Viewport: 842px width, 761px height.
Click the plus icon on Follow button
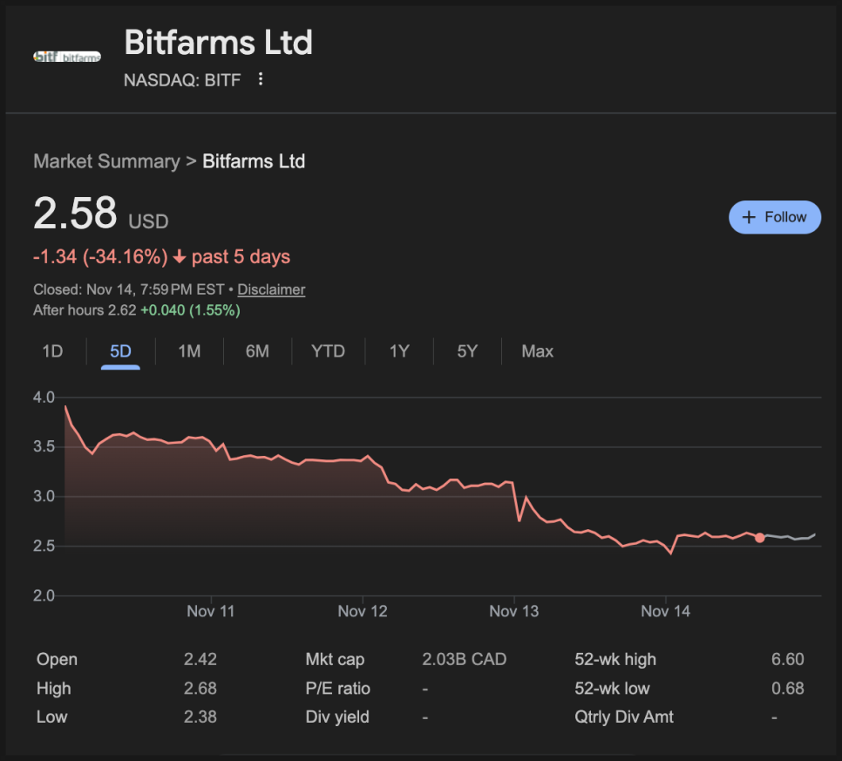click(x=748, y=217)
